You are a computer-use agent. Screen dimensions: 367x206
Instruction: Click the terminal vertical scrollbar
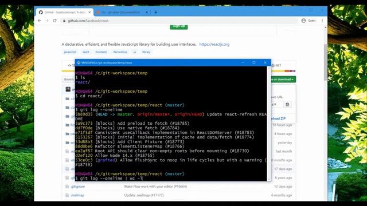(269, 124)
